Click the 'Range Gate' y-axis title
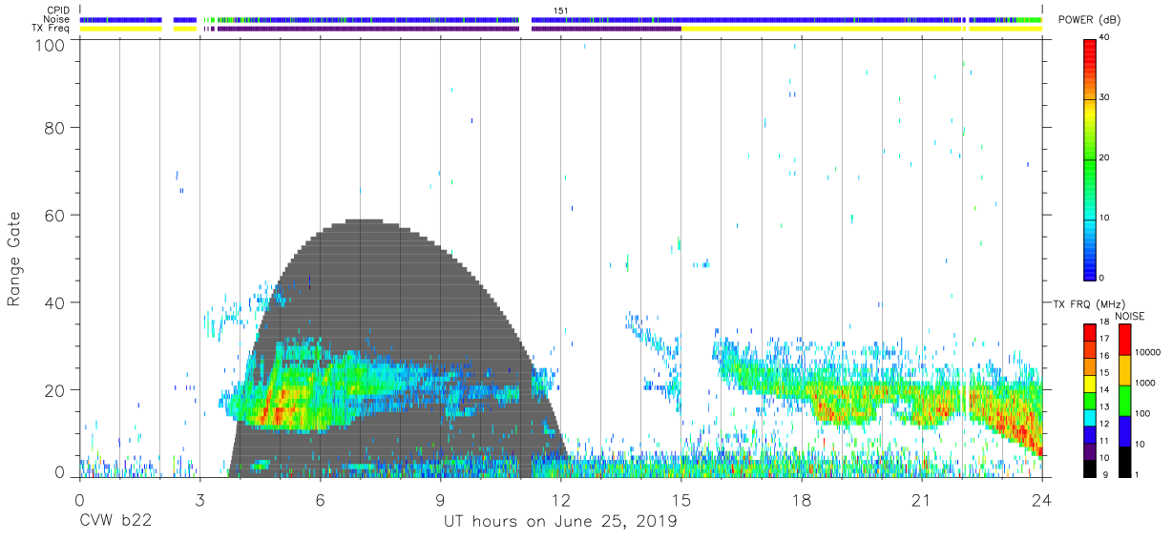 15,259
